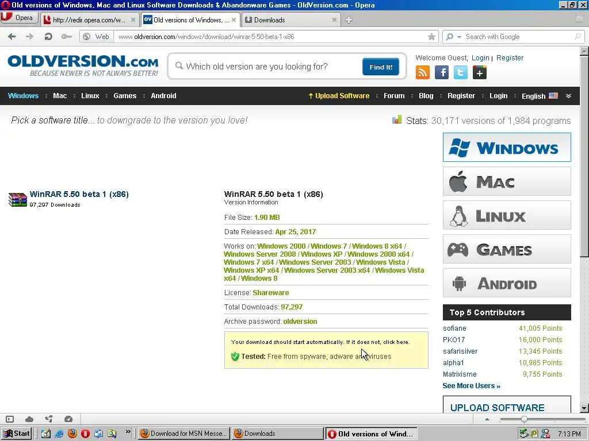Switch to Downloads taskbar window
589x441 pixels.
277,434
